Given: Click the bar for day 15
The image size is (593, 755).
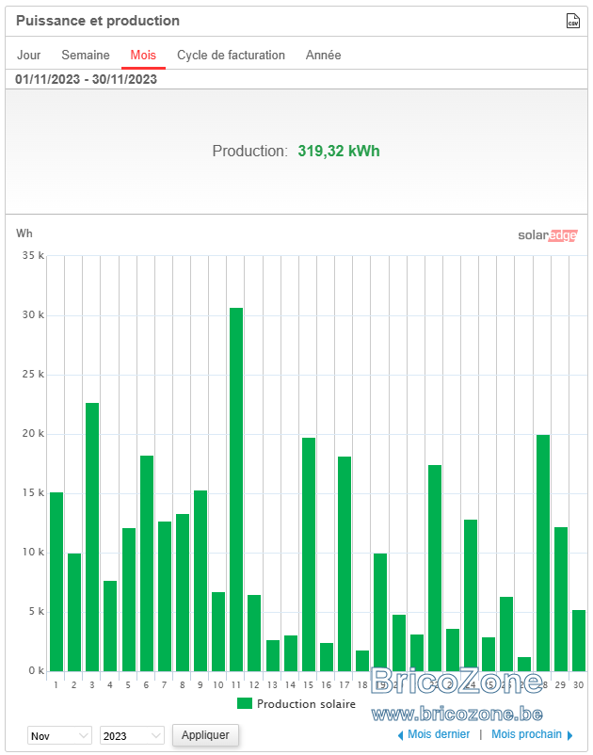Looking at the screenshot, I should (309, 554).
